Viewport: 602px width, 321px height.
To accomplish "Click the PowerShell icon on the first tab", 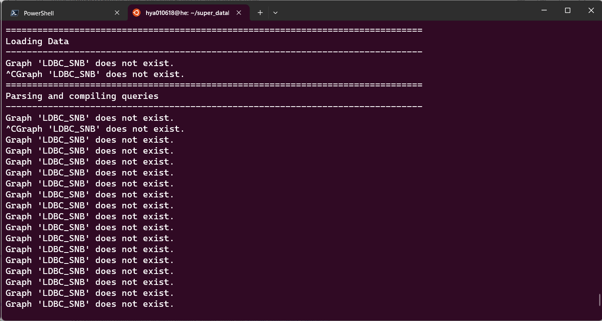I will pyautogui.click(x=14, y=13).
